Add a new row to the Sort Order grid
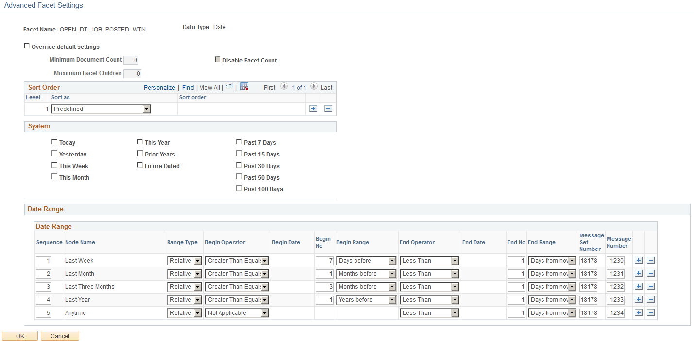The image size is (694, 343). (313, 109)
